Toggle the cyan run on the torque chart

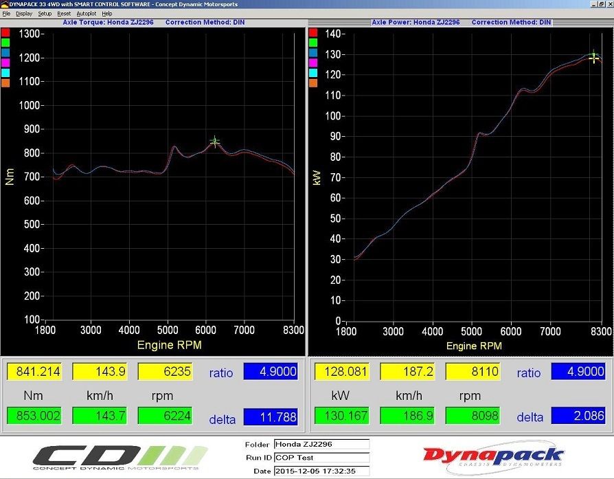pyautogui.click(x=5, y=73)
